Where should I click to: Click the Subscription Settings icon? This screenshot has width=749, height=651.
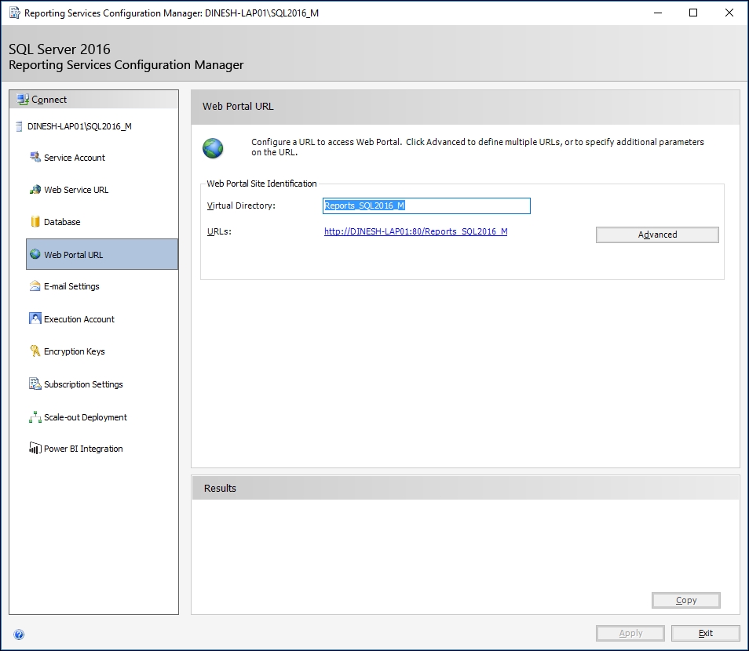pos(35,384)
